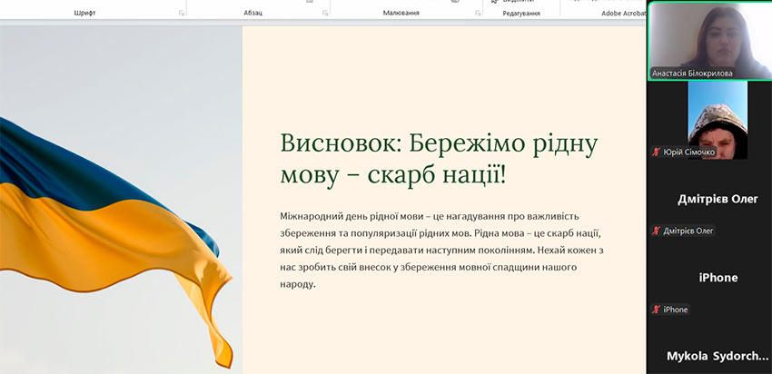Viewport: 772px width, 374px height.
Task: Click the Adobe Acrobat ribbon group label
Action: (x=623, y=14)
